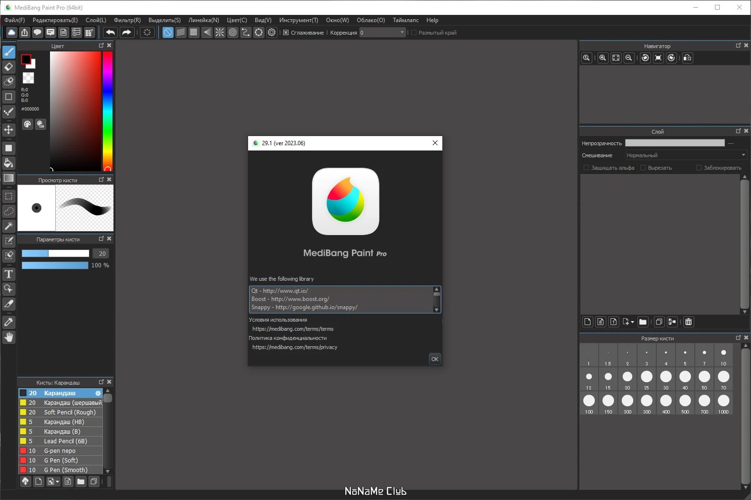Pick the Hand pan tool

pyautogui.click(x=9, y=337)
